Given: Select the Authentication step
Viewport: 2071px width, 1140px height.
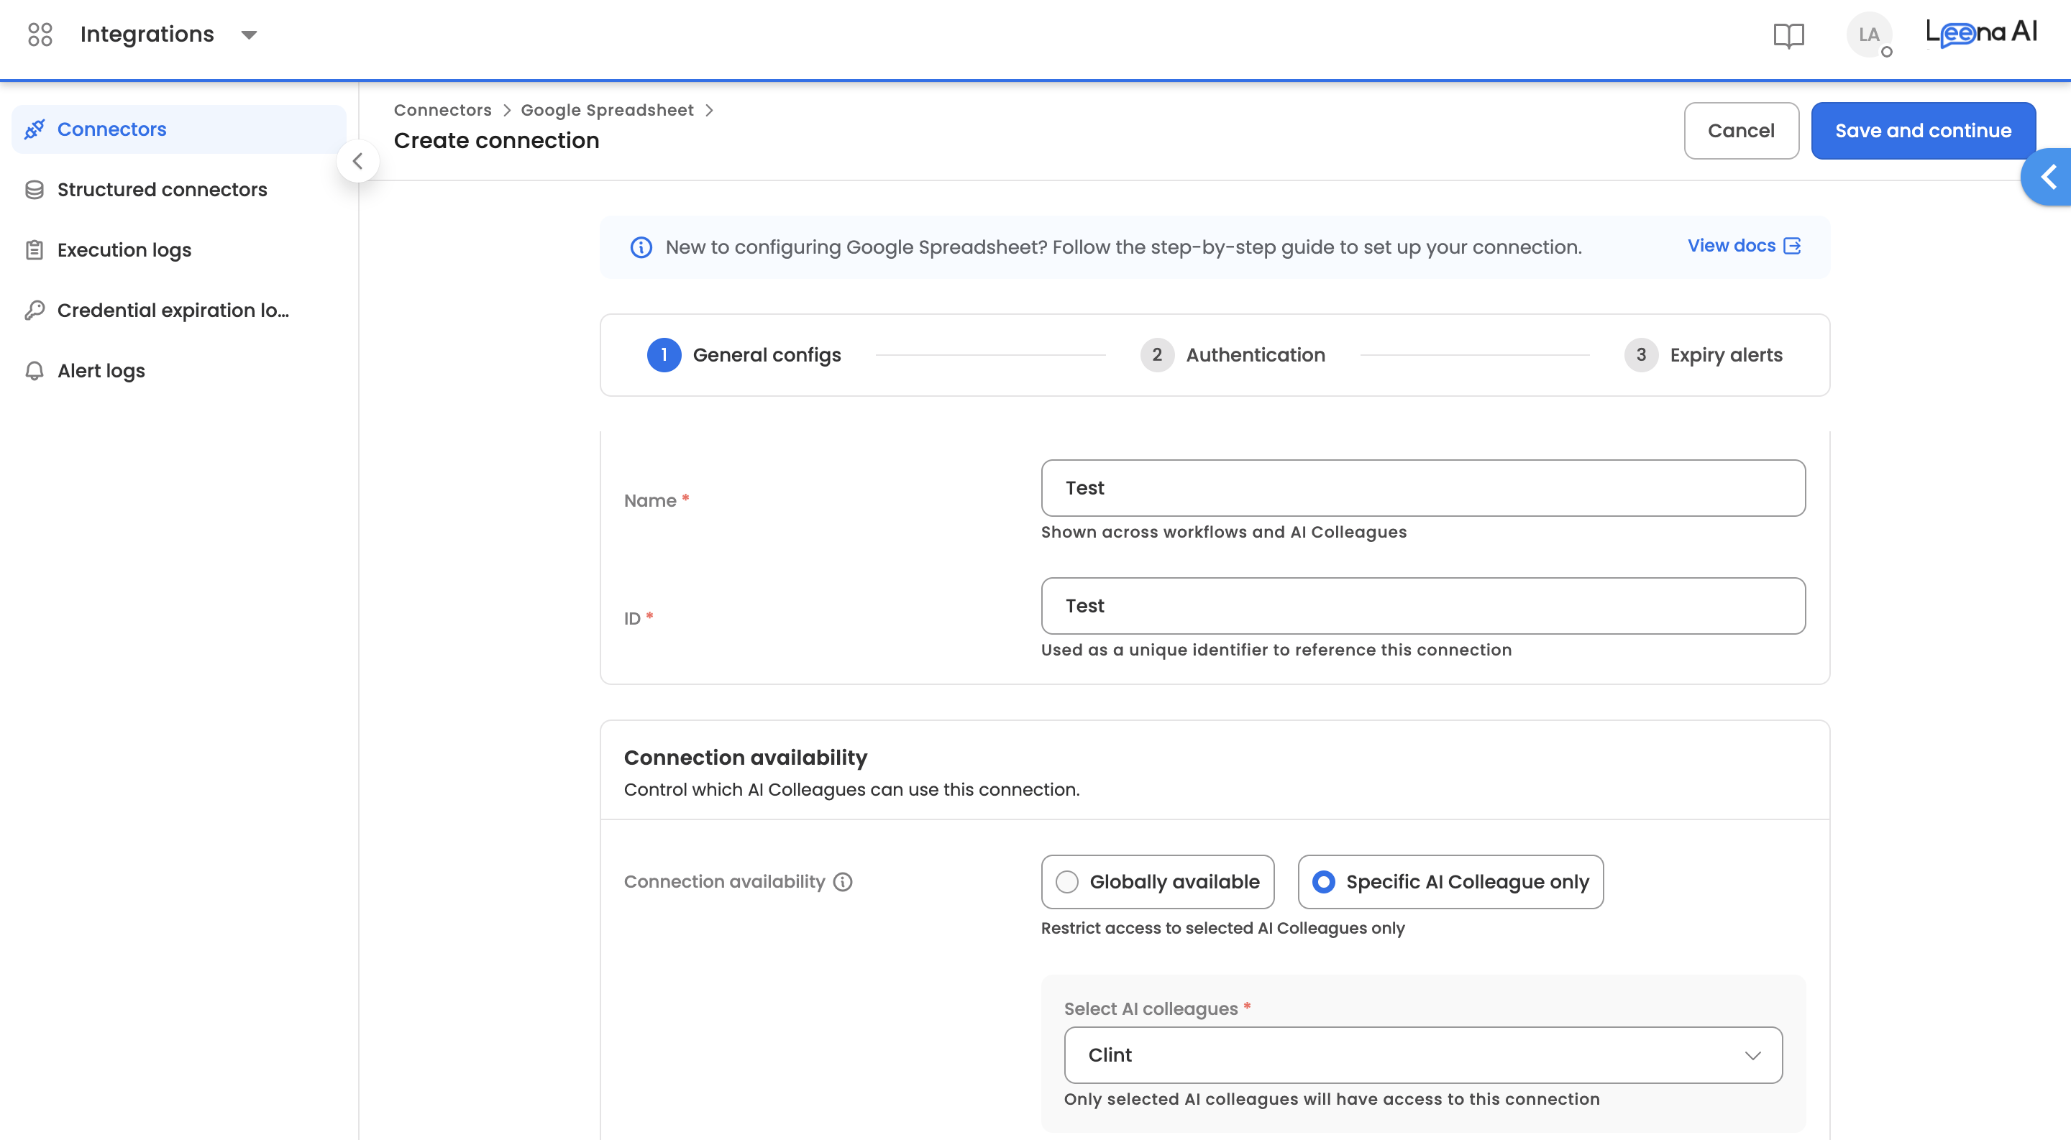Looking at the screenshot, I should coord(1233,355).
